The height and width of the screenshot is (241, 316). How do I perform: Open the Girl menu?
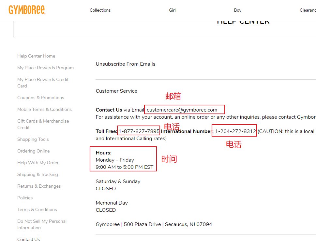172,10
